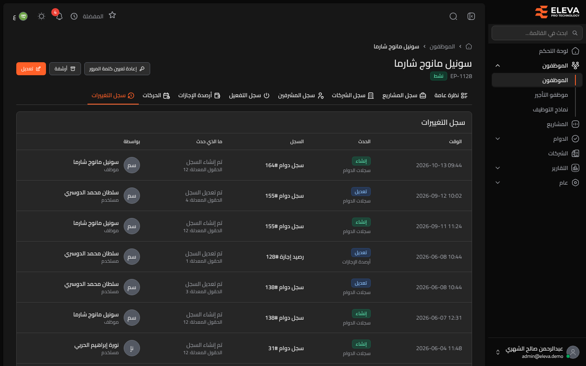Image resolution: width=586 pixels, height=366 pixels.
Task: Open سجل دوام #164 record
Action: 284,165
